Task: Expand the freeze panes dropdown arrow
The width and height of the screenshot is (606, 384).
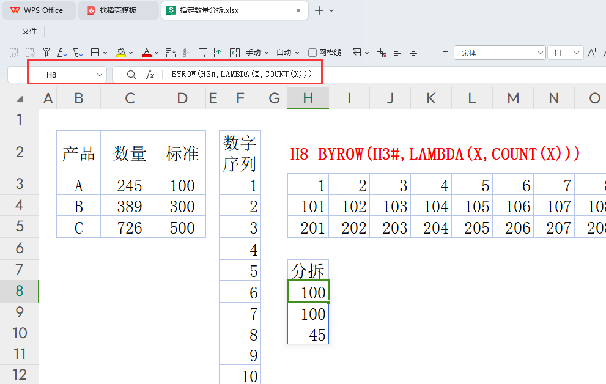Action: [367, 53]
